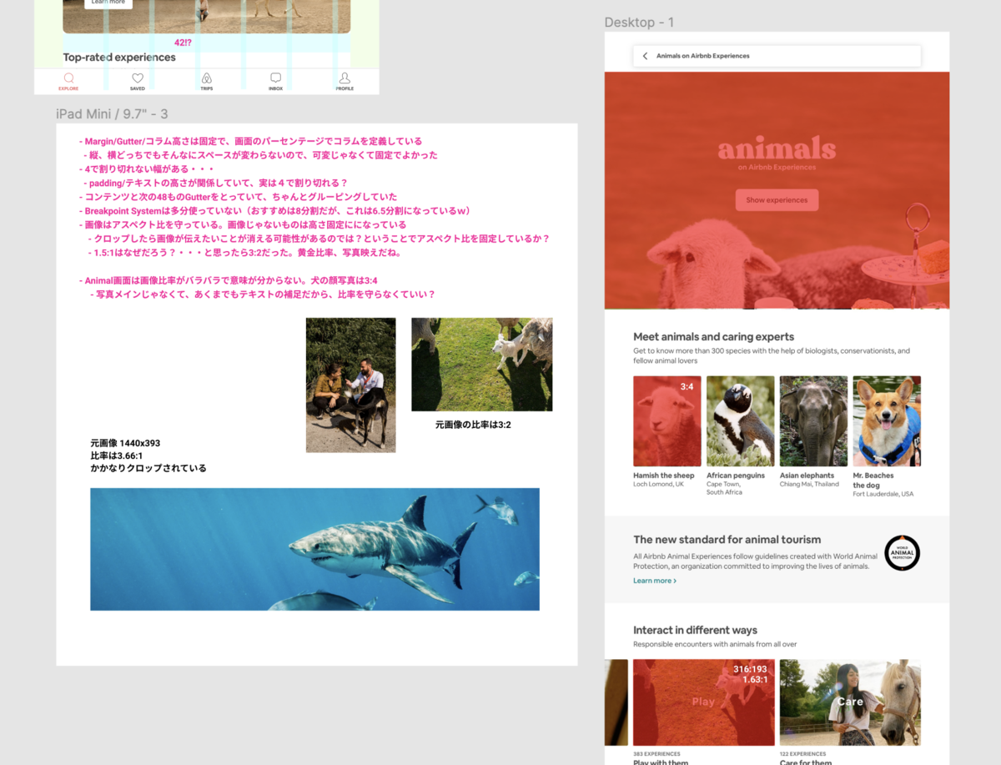The width and height of the screenshot is (1001, 765).
Task: Select the 'Meet animals and caring experts' heading
Action: tap(713, 337)
